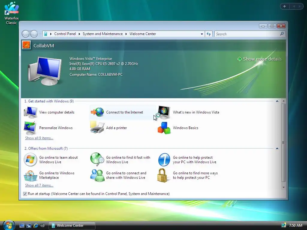This screenshot has height=230, width=307.
Task: Click 'Go online to learn about Windows Live' text
Action: tap(58, 160)
